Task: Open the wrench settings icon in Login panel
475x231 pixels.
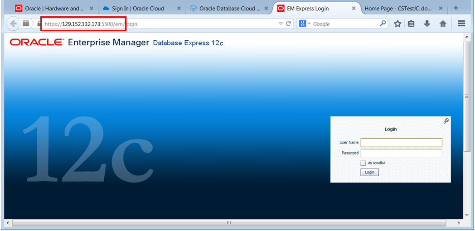Action: [446, 121]
